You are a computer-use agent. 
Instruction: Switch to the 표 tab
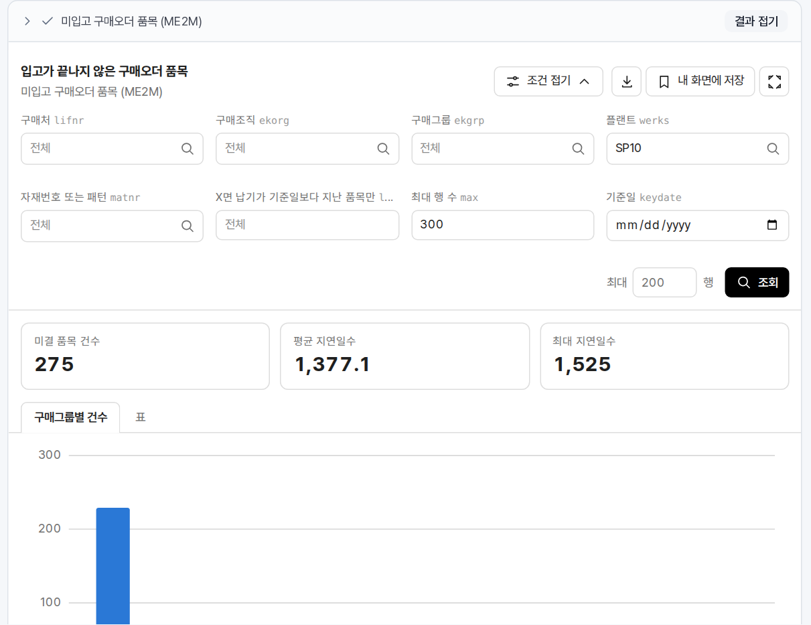141,417
